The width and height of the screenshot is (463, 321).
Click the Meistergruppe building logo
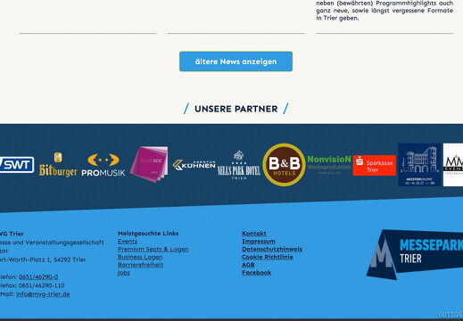pyautogui.click(x=419, y=165)
